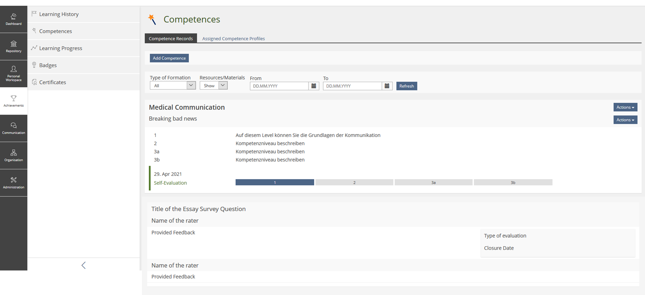This screenshot has height=295, width=645.
Task: Open the Badges menu item
Action: (48, 65)
